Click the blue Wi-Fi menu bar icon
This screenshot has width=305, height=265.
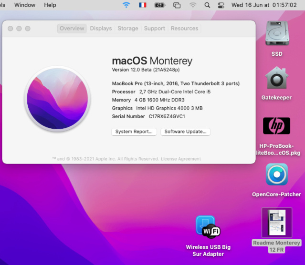(126, 5)
